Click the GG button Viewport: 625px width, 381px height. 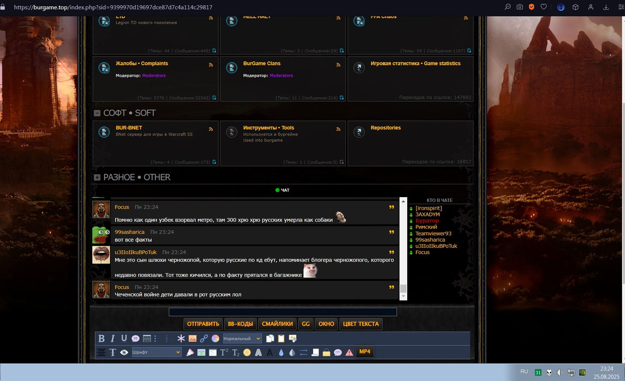[306, 324]
